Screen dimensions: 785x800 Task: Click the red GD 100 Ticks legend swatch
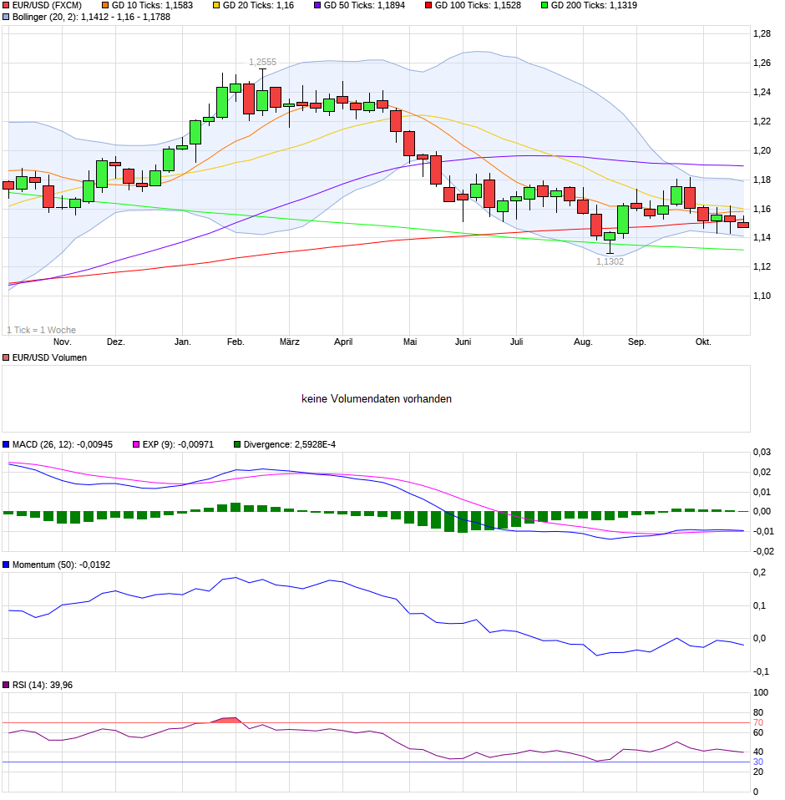428,6
